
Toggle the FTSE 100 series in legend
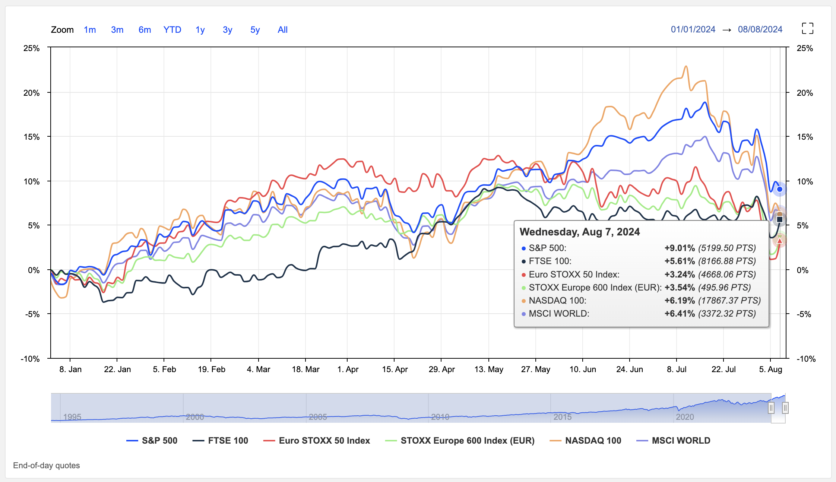coord(220,441)
